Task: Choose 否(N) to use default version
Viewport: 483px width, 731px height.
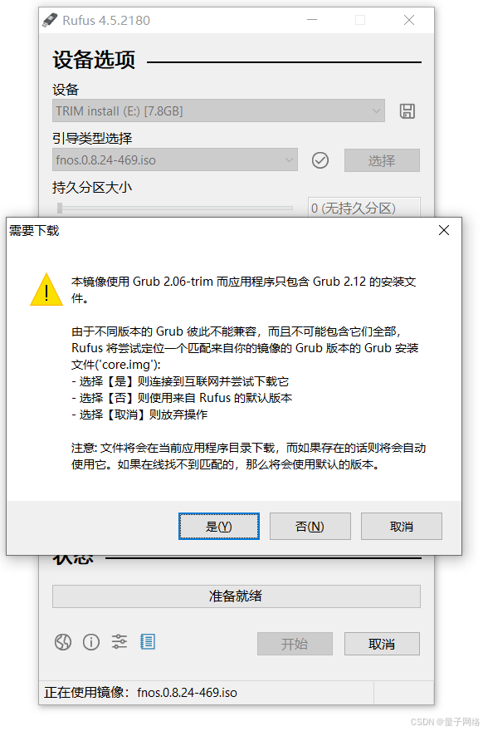Action: point(310,527)
